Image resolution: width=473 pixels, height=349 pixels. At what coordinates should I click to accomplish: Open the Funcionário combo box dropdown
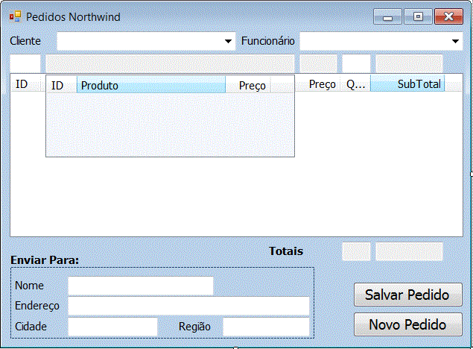[456, 41]
